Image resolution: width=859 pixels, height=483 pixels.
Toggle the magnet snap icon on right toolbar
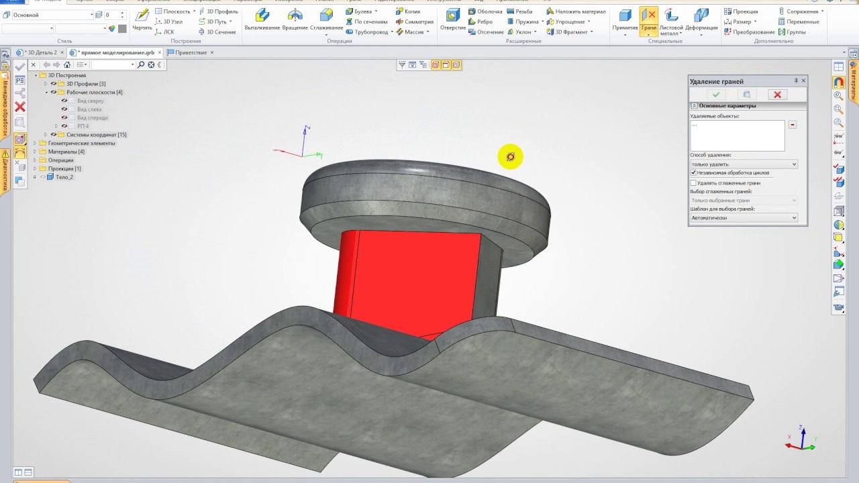tap(839, 82)
